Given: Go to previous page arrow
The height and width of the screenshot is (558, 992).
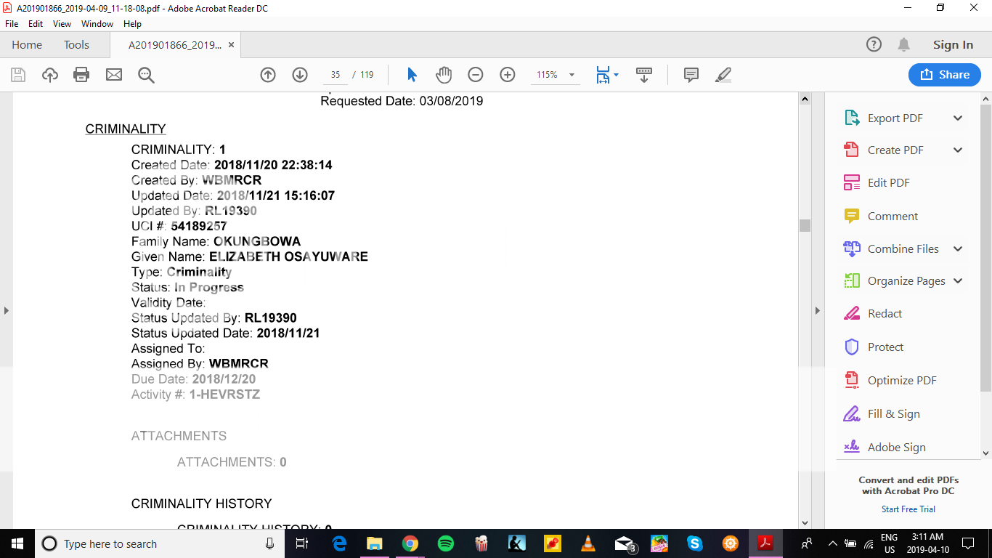Looking at the screenshot, I should pyautogui.click(x=268, y=75).
